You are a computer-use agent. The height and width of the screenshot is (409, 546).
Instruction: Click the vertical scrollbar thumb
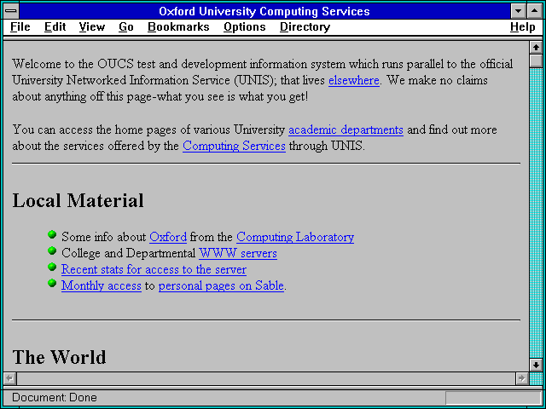[x=536, y=60]
